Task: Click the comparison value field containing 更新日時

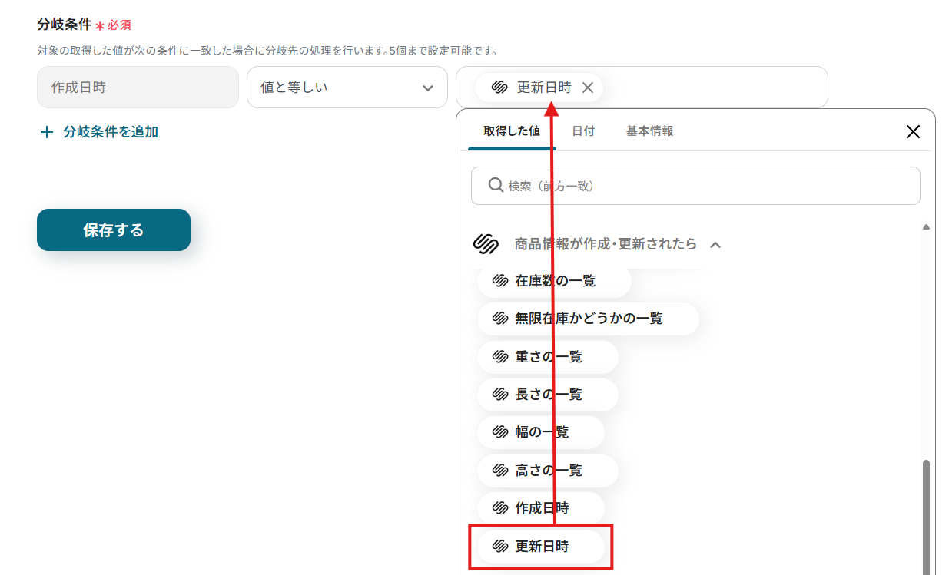Action: (x=642, y=87)
